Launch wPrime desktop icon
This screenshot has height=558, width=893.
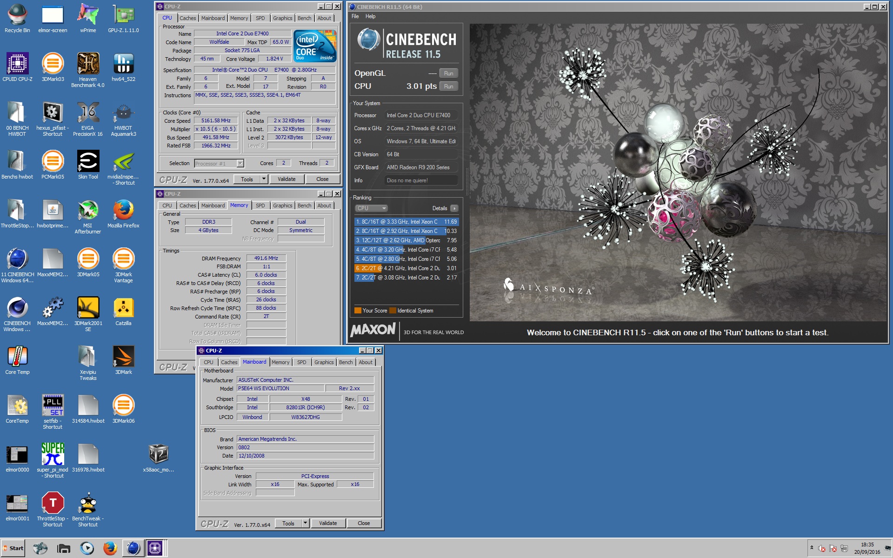[88, 18]
